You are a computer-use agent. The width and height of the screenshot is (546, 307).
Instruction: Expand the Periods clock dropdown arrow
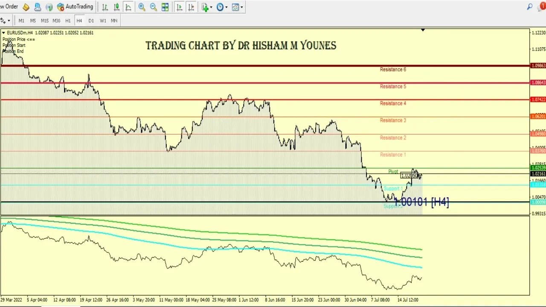pos(227,7)
